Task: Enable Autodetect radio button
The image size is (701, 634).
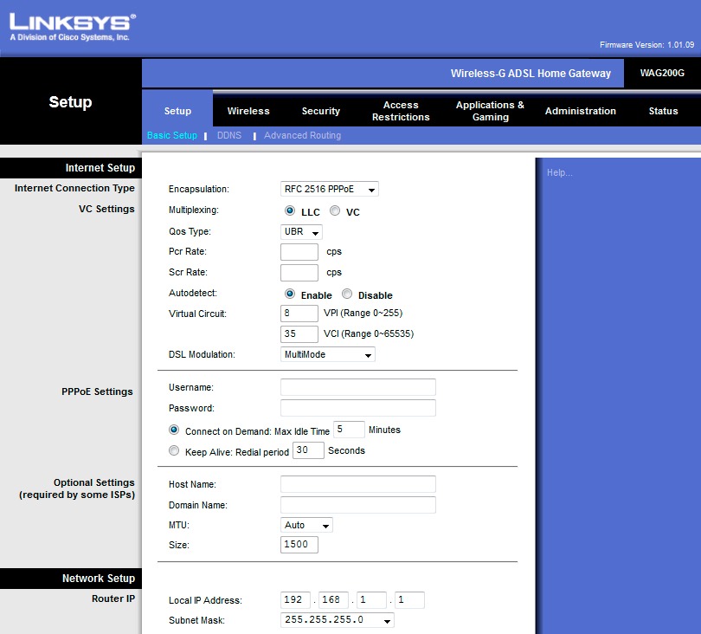Action: coord(290,294)
